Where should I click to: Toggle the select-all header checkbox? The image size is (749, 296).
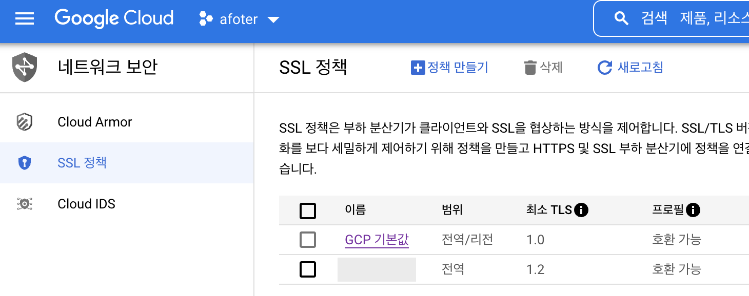point(308,210)
